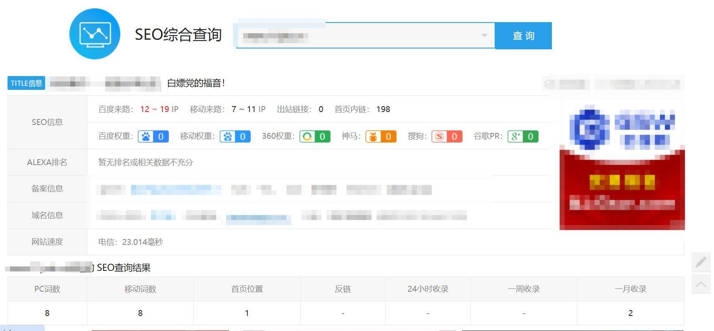Click the 24小时收录 column header
Viewport: 714px width, 331px height.
[x=428, y=289]
